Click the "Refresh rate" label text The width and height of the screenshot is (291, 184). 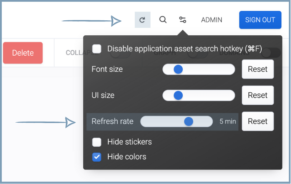[112, 121]
